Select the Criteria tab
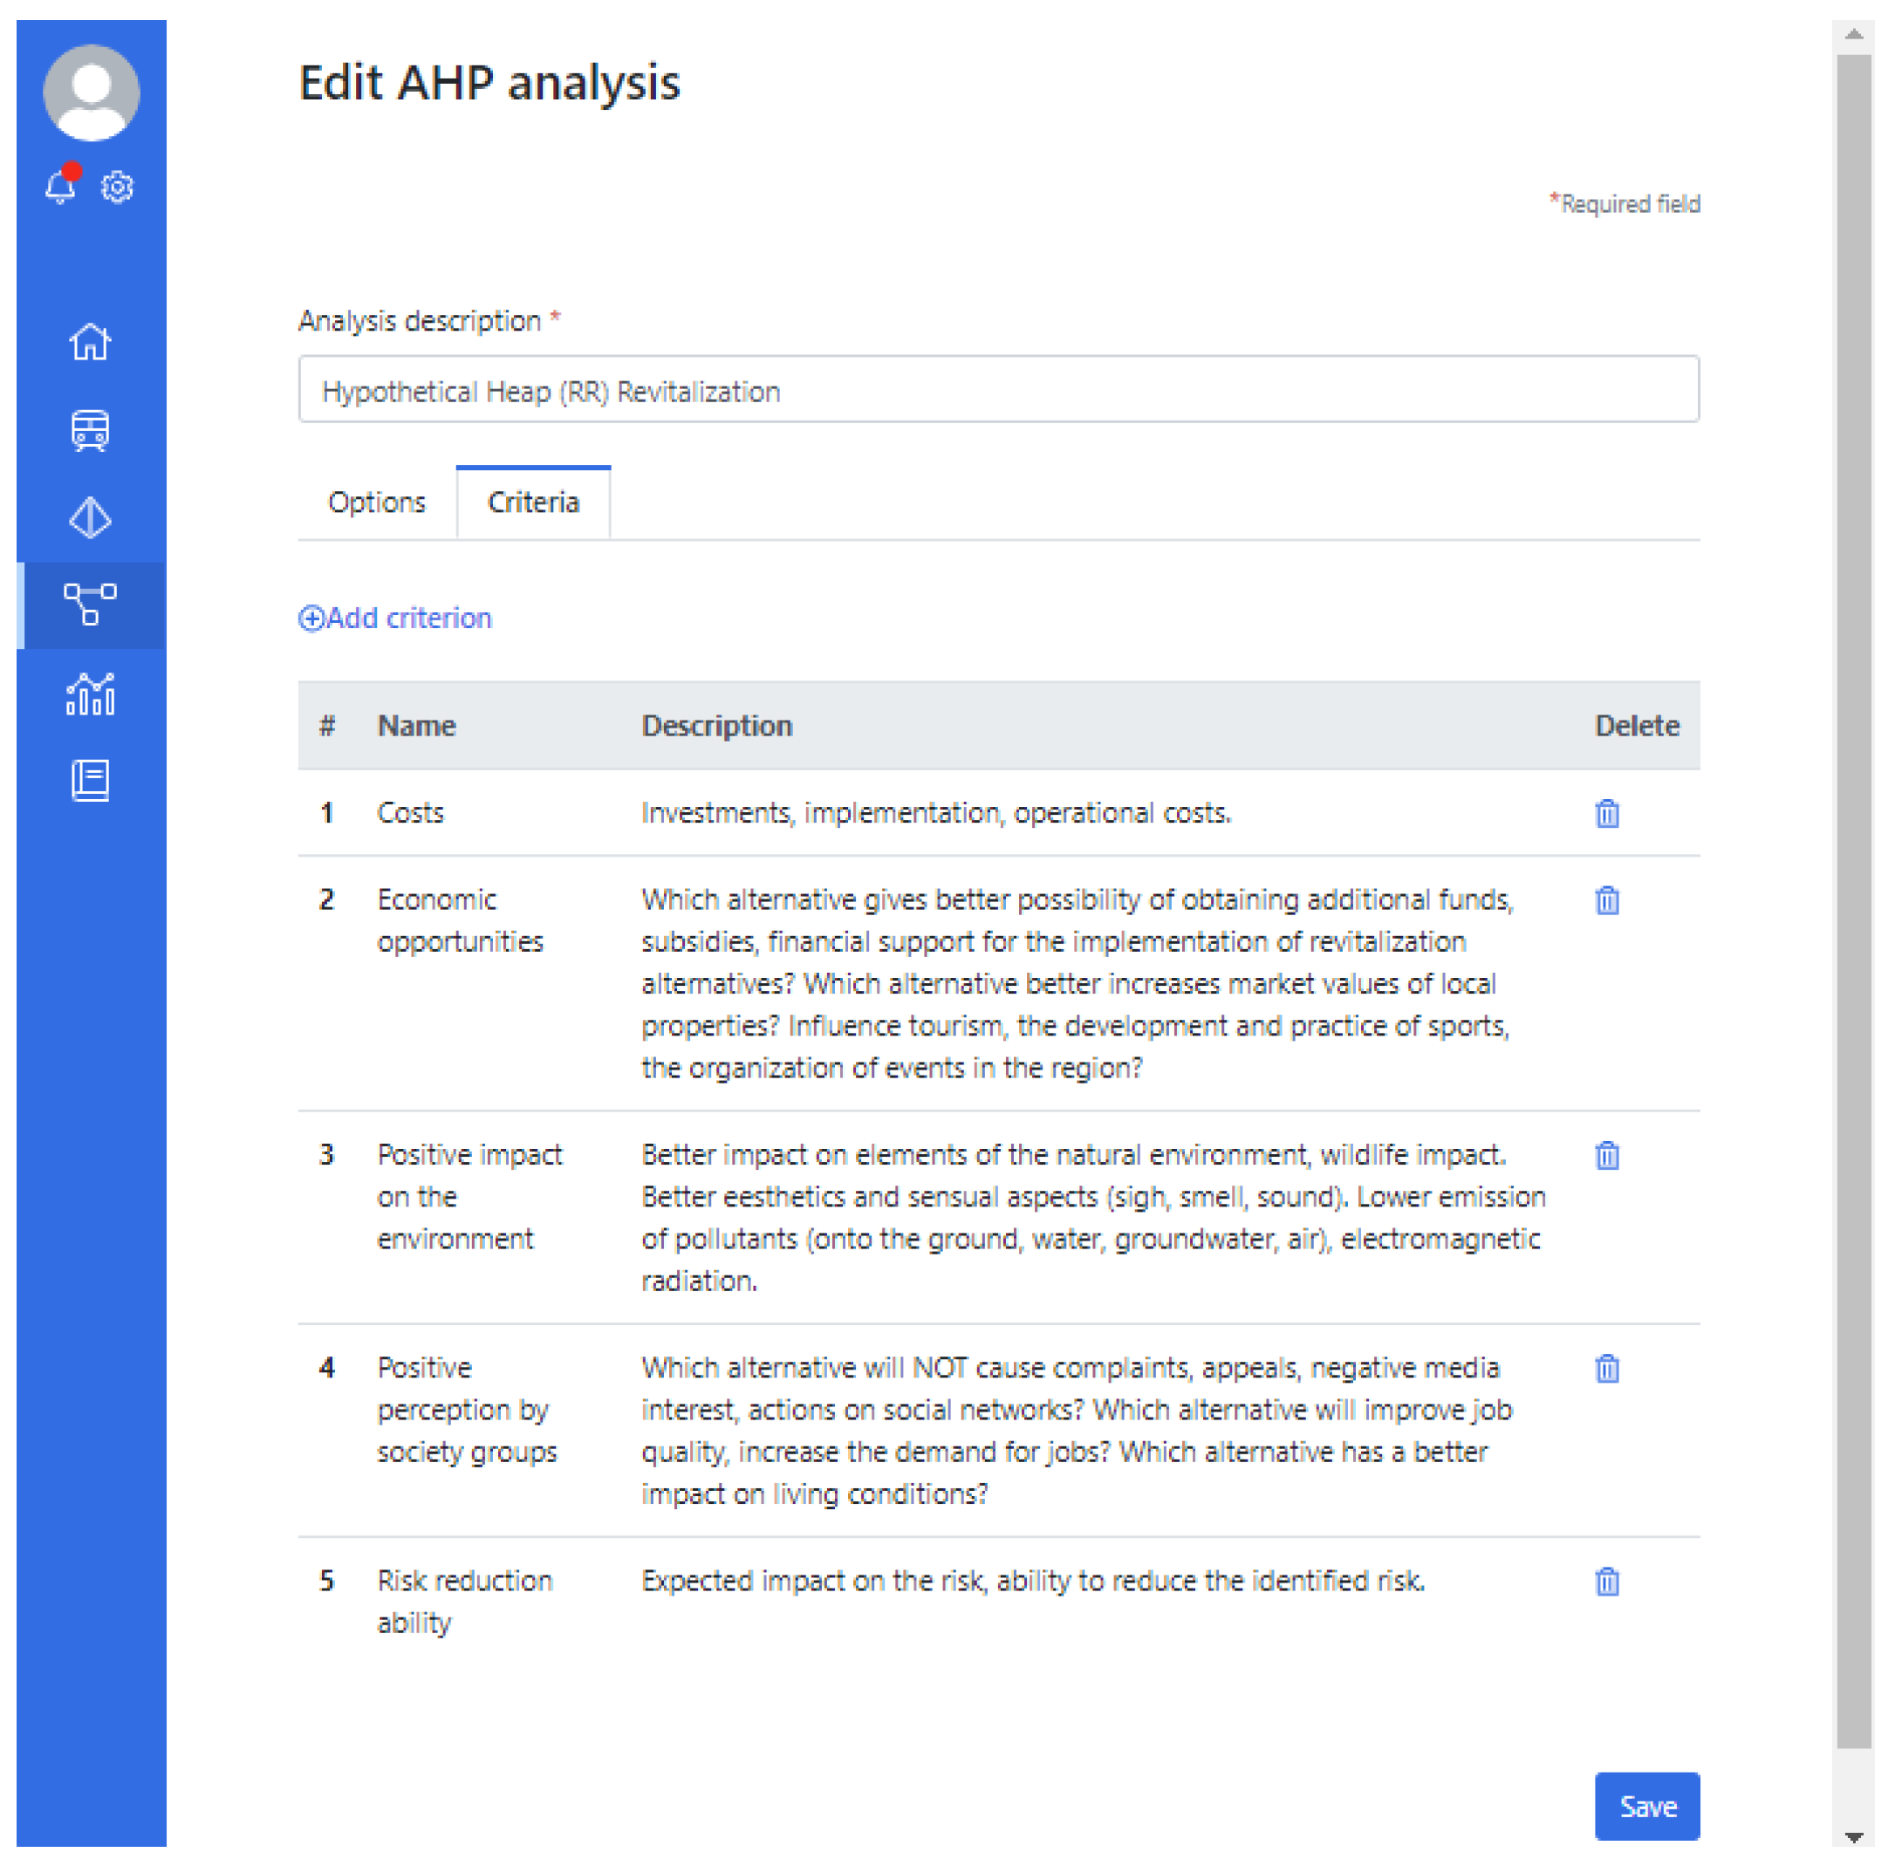Viewport: 1895px width, 1866px height. (533, 502)
